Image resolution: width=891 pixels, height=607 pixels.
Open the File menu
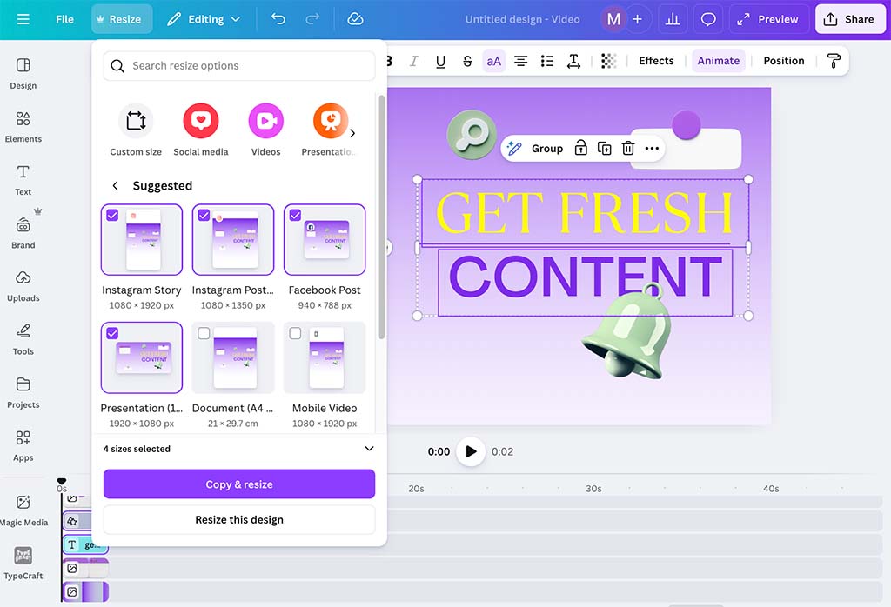tap(64, 18)
